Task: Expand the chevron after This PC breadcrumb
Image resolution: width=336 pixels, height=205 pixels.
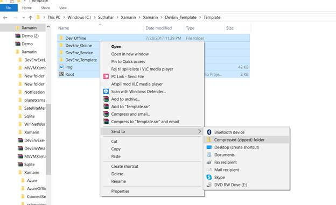Action: 64,17
